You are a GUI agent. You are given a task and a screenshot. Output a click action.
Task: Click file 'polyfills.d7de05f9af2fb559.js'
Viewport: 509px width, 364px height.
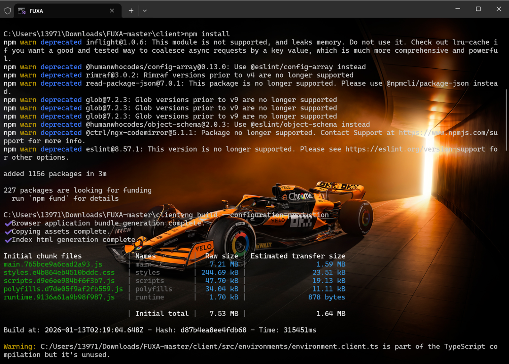[63, 289]
